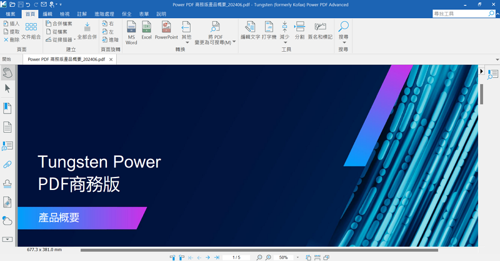
Task: Click the PowerPoint conversion icon
Action: click(166, 31)
